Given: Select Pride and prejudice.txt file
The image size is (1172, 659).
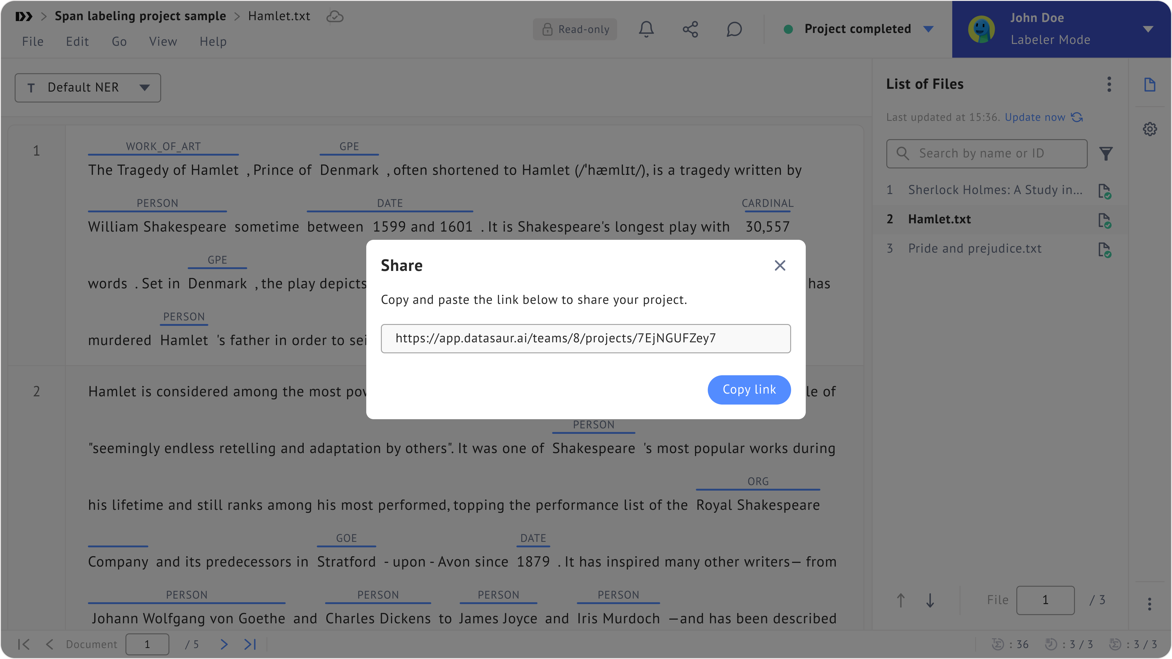Looking at the screenshot, I should point(975,248).
